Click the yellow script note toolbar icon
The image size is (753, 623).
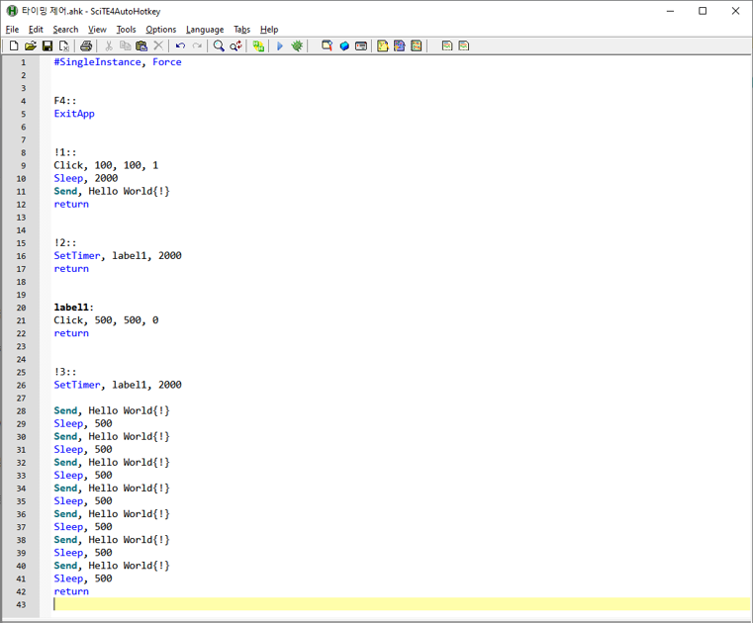coord(383,46)
